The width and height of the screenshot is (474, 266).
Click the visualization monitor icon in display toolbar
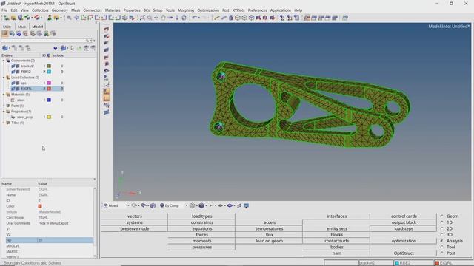pyautogui.click(x=247, y=205)
